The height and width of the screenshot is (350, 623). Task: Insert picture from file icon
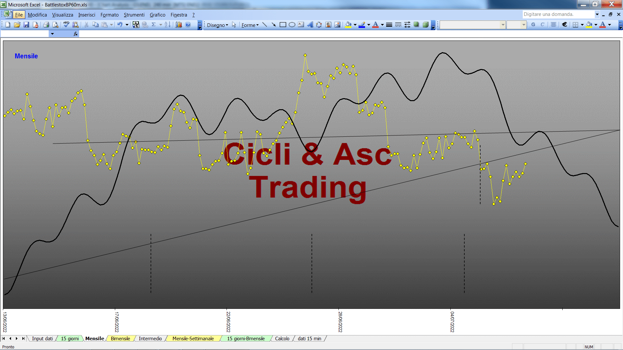(x=337, y=25)
